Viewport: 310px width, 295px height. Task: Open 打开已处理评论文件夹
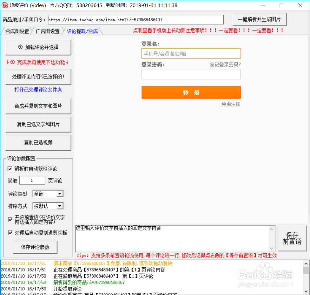(x=38, y=89)
